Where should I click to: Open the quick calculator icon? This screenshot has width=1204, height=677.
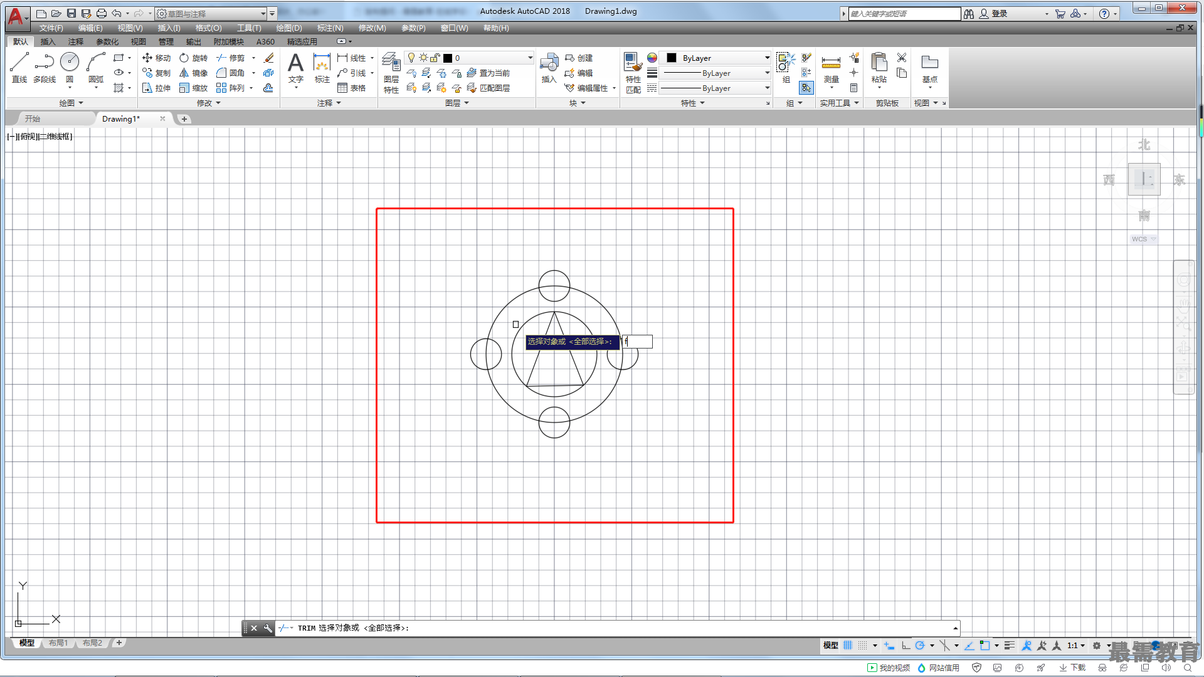(x=854, y=88)
